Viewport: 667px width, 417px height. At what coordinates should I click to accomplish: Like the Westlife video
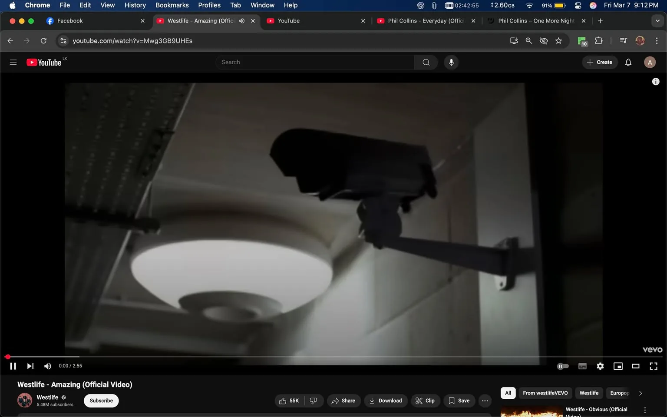coord(288,400)
